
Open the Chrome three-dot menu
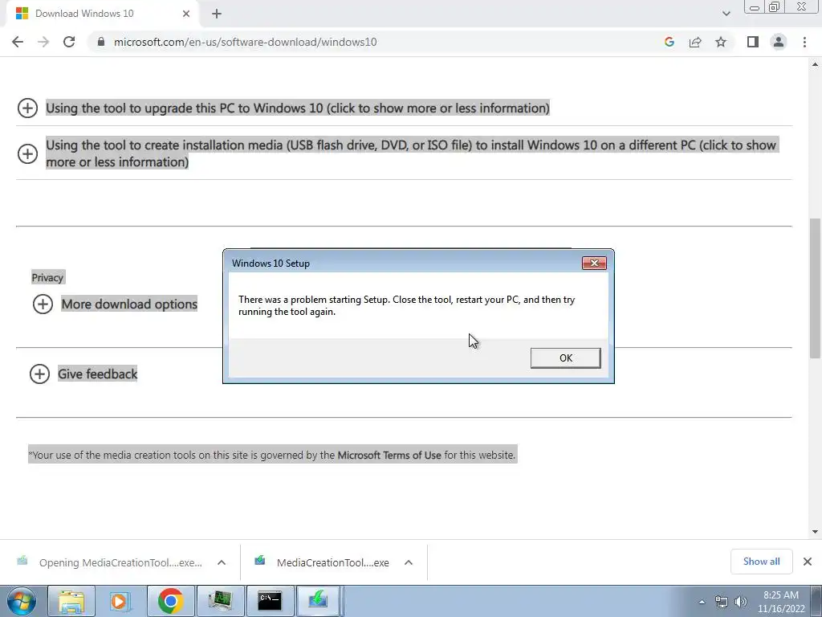click(x=804, y=42)
